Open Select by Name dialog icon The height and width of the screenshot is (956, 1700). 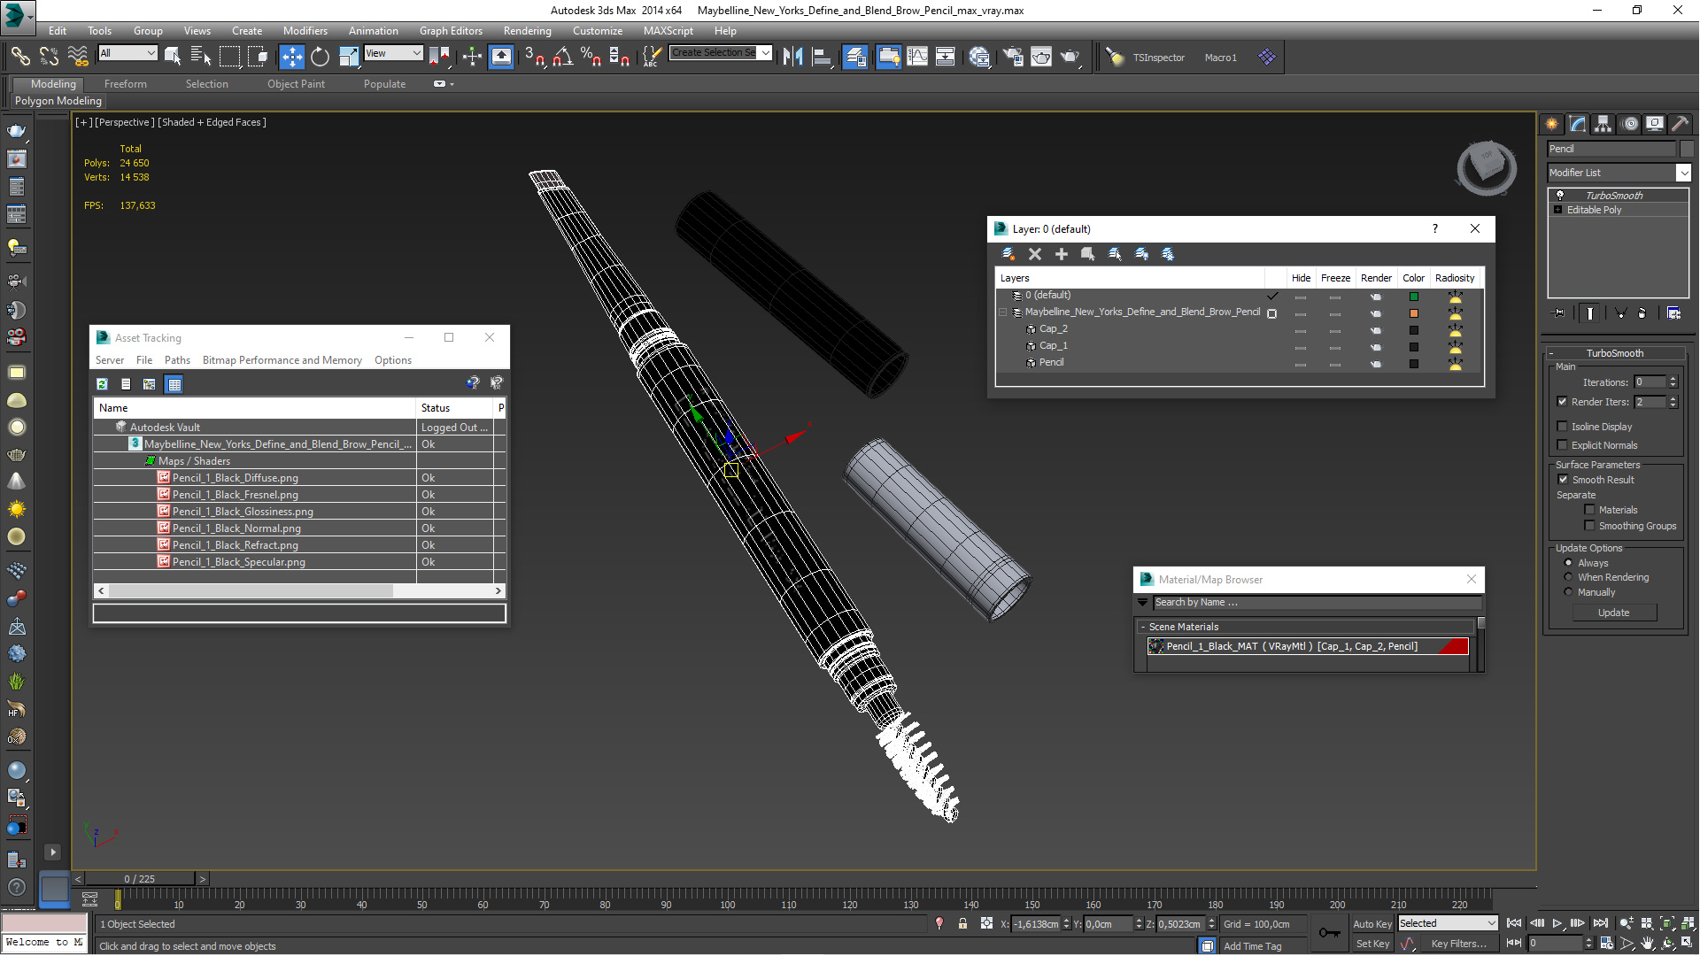[x=201, y=57]
